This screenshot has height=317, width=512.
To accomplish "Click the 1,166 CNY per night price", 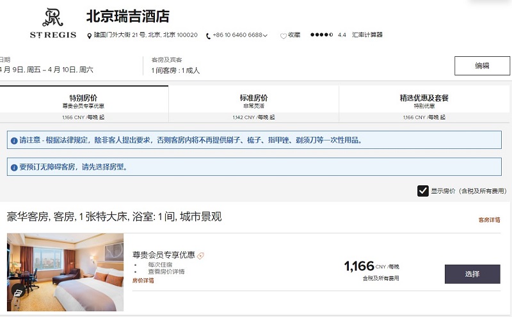I will point(372,266).
